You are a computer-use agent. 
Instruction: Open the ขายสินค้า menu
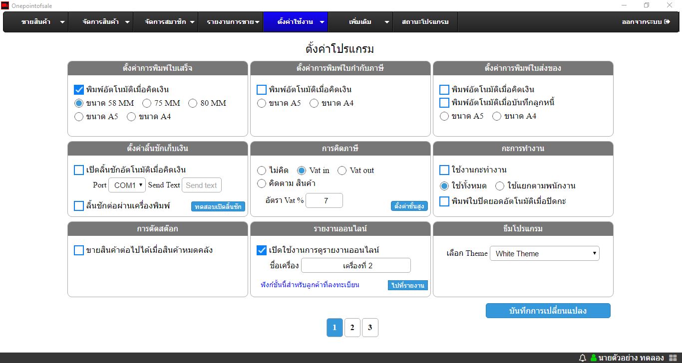tap(36, 22)
